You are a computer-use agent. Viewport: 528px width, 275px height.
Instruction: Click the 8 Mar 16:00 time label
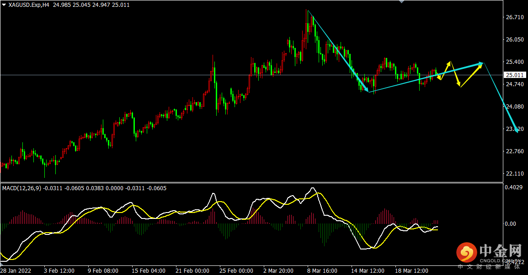click(322, 270)
